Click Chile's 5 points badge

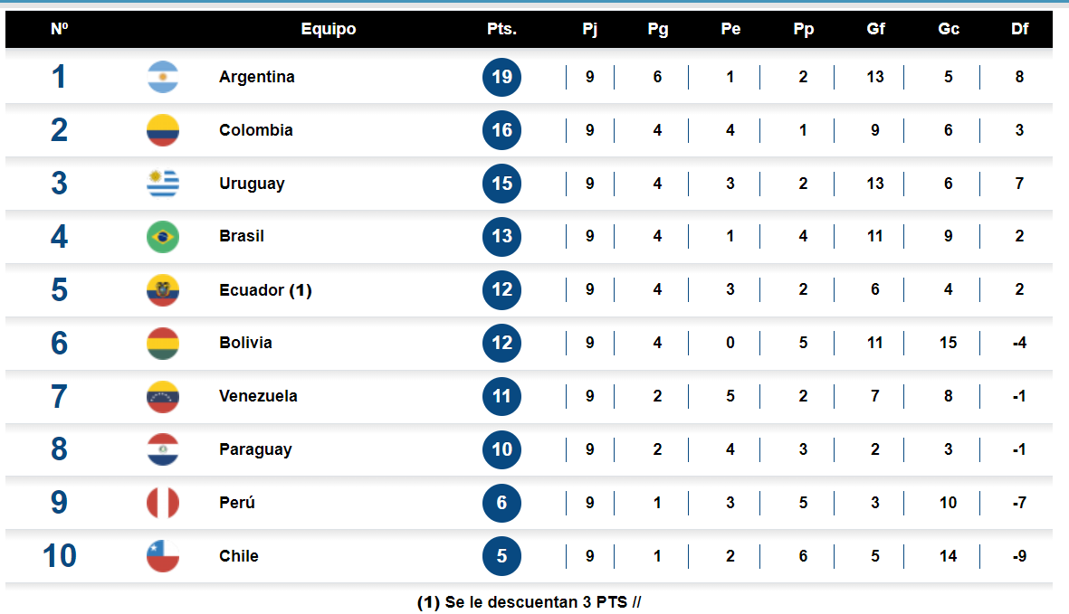point(501,556)
